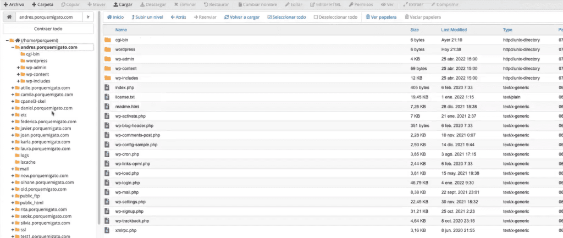Click index.php file icon
Image resolution: width=563 pixels, height=238 pixels.
pyautogui.click(x=107, y=87)
